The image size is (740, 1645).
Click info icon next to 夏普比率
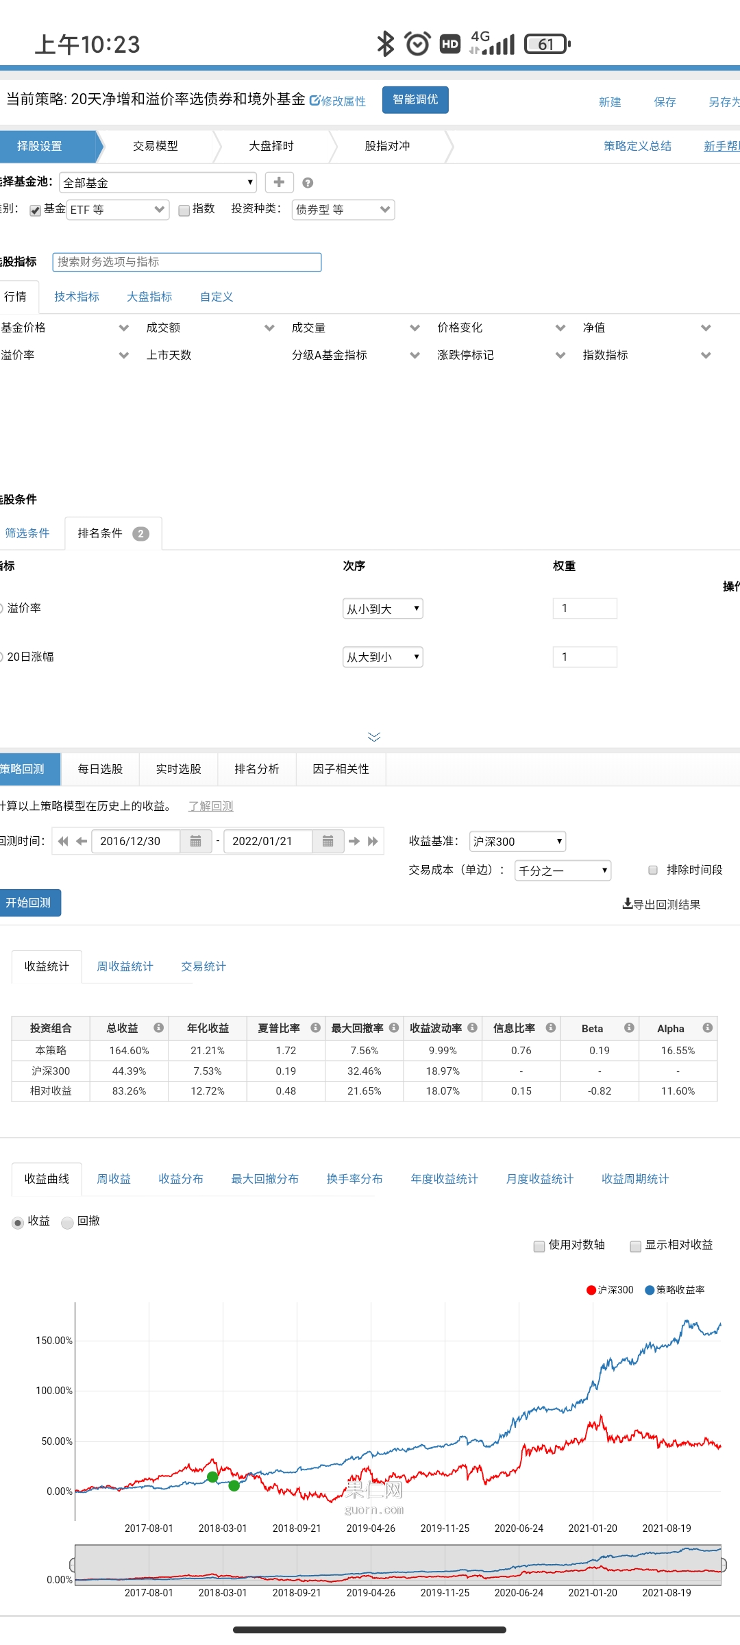pyautogui.click(x=316, y=1027)
